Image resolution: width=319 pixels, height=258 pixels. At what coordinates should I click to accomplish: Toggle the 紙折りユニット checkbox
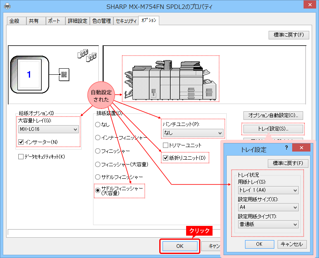point(165,158)
